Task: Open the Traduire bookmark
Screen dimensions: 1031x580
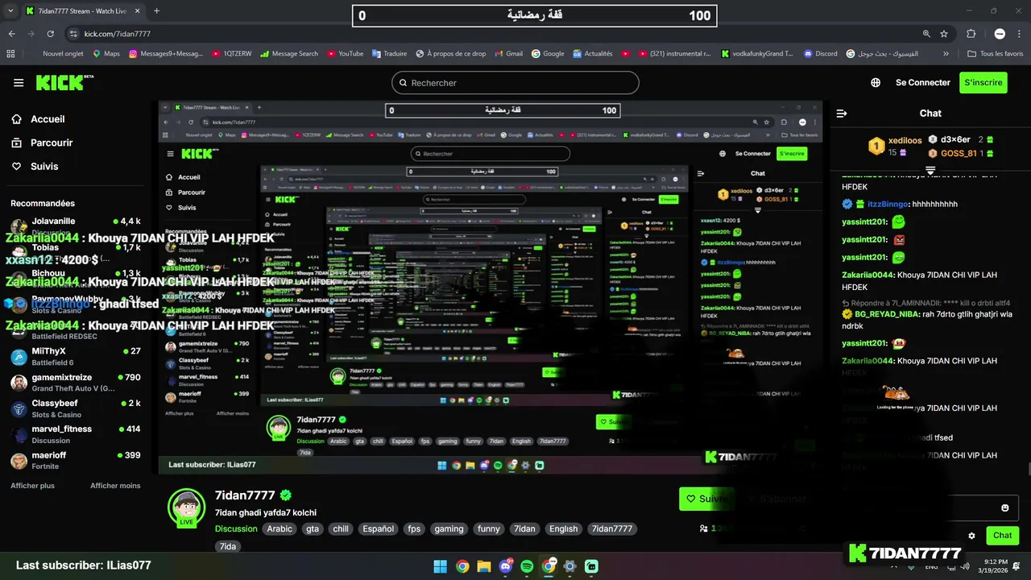Action: [x=390, y=54]
